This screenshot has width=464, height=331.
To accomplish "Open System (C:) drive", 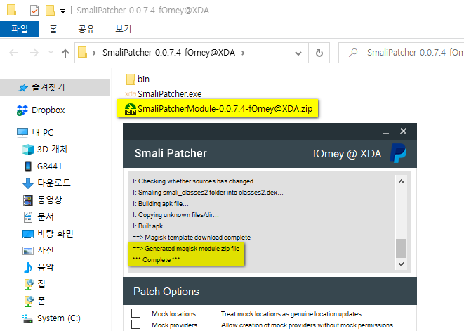I will pyautogui.click(x=51, y=318).
